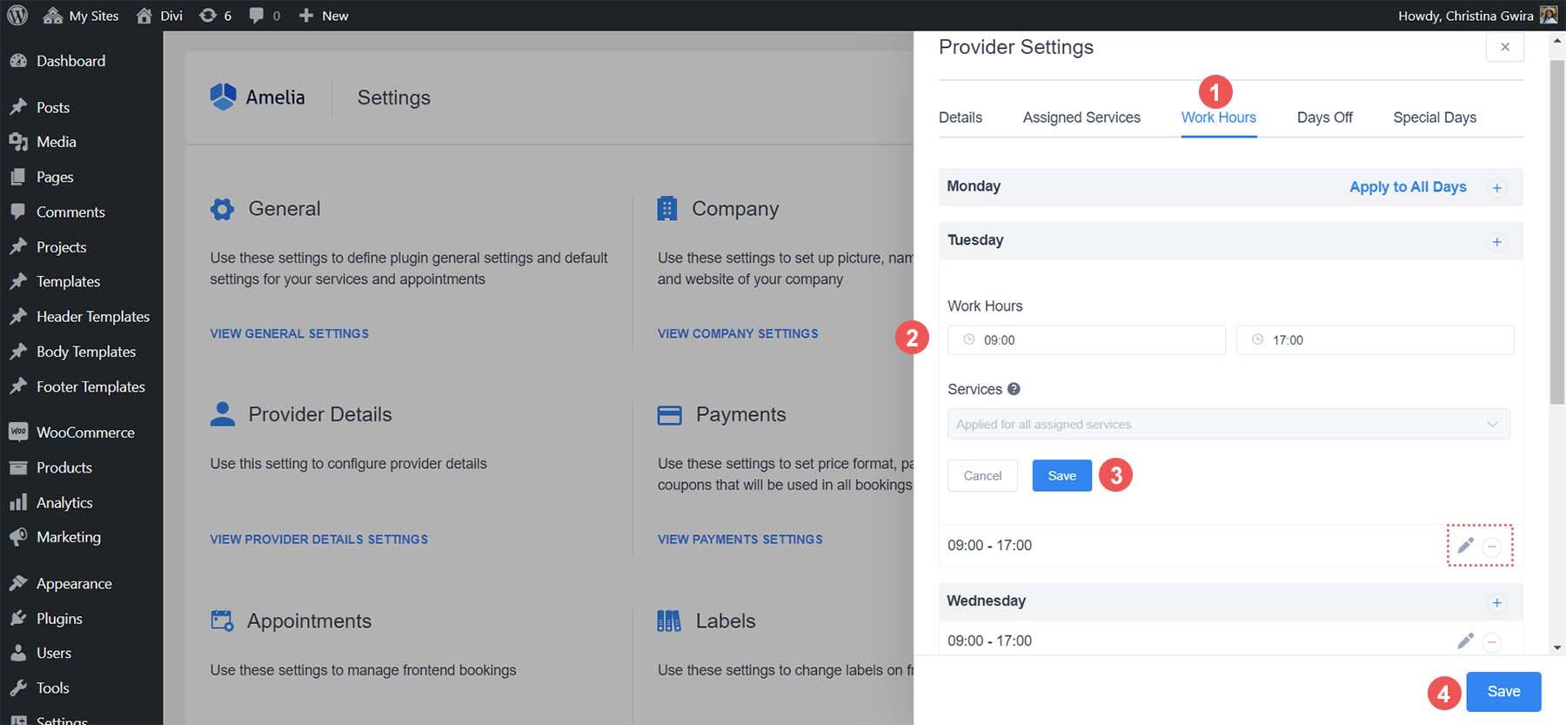Add a work period to Wednesday
Screen dimensions: 1566x725
click(x=1497, y=603)
